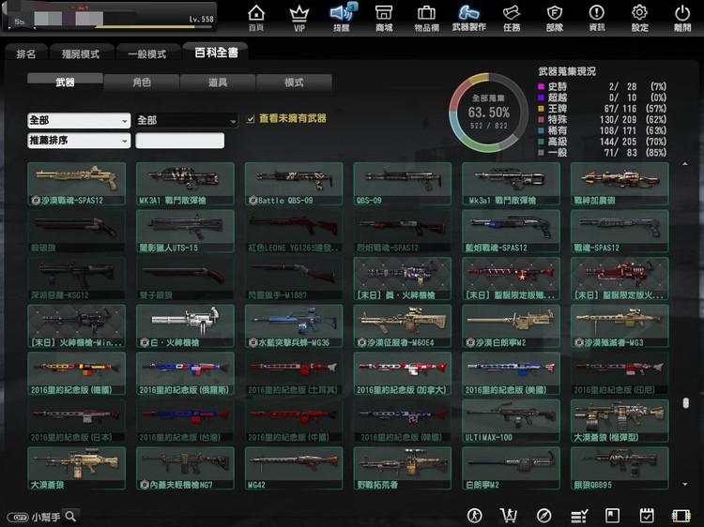This screenshot has height=527, width=704.
Task: Select the 百科全書 tab
Action: click(216, 53)
